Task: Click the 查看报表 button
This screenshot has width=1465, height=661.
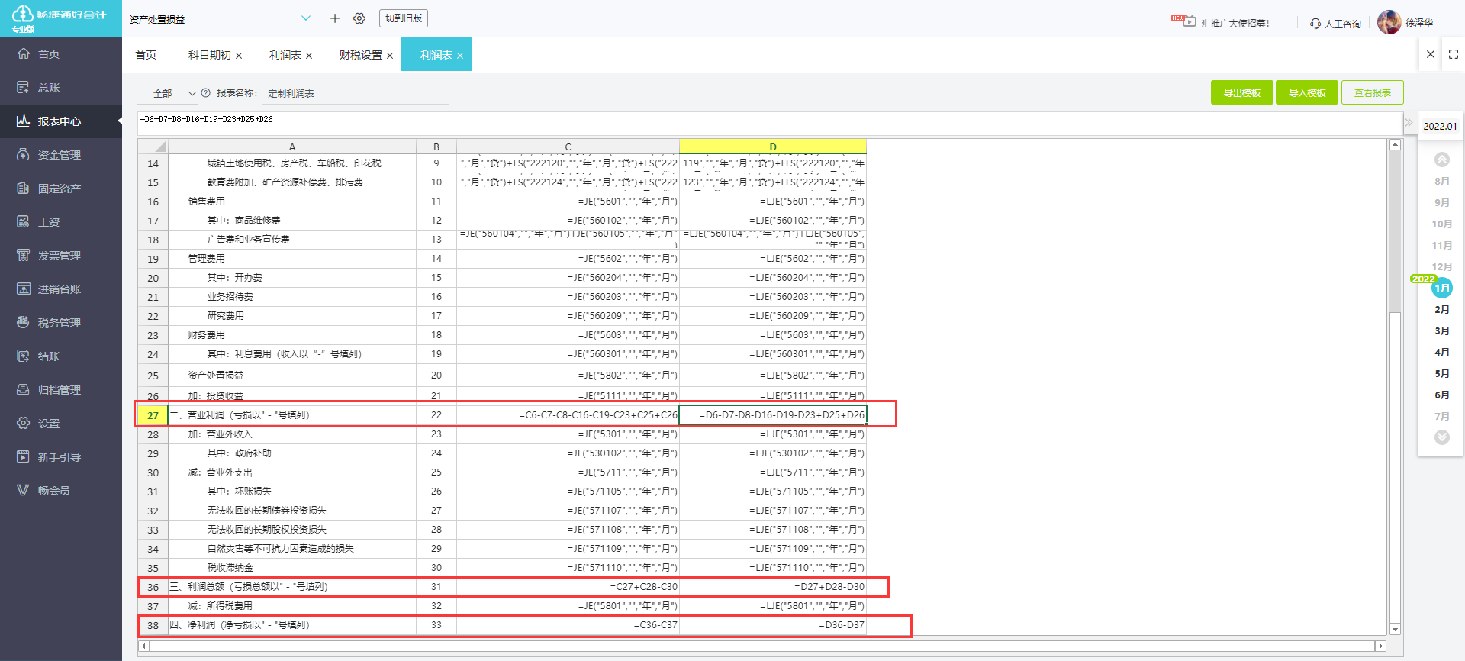Action: (1372, 93)
